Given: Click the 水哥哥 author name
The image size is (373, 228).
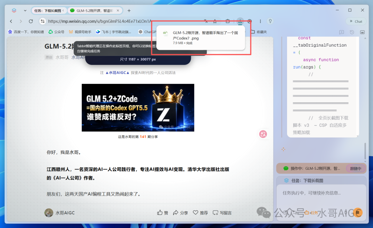Looking at the screenshot, I should coord(62,57).
